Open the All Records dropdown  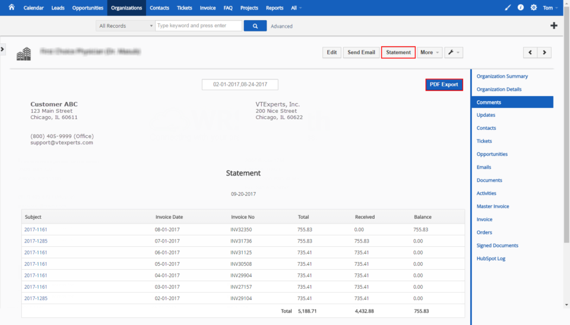coord(125,26)
